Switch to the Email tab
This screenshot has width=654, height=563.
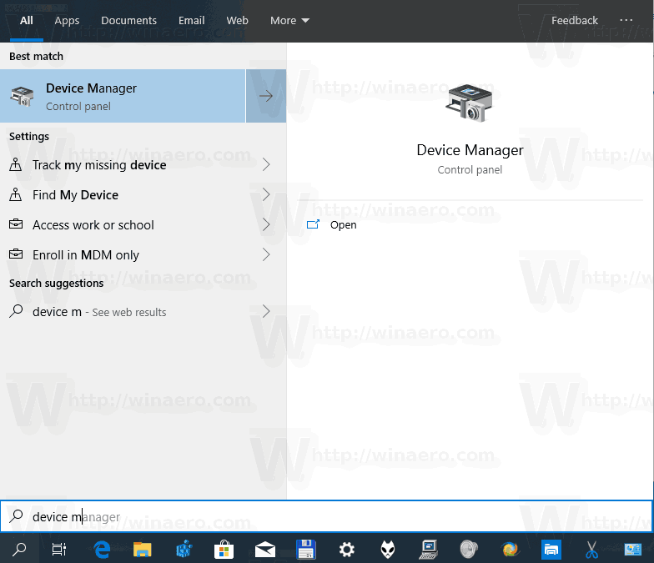pos(192,20)
